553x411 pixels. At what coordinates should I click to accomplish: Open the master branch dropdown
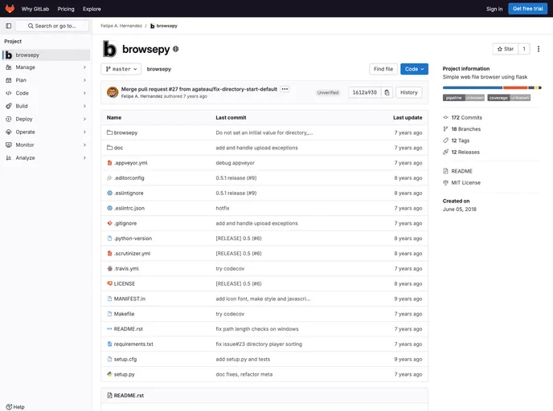pos(121,69)
